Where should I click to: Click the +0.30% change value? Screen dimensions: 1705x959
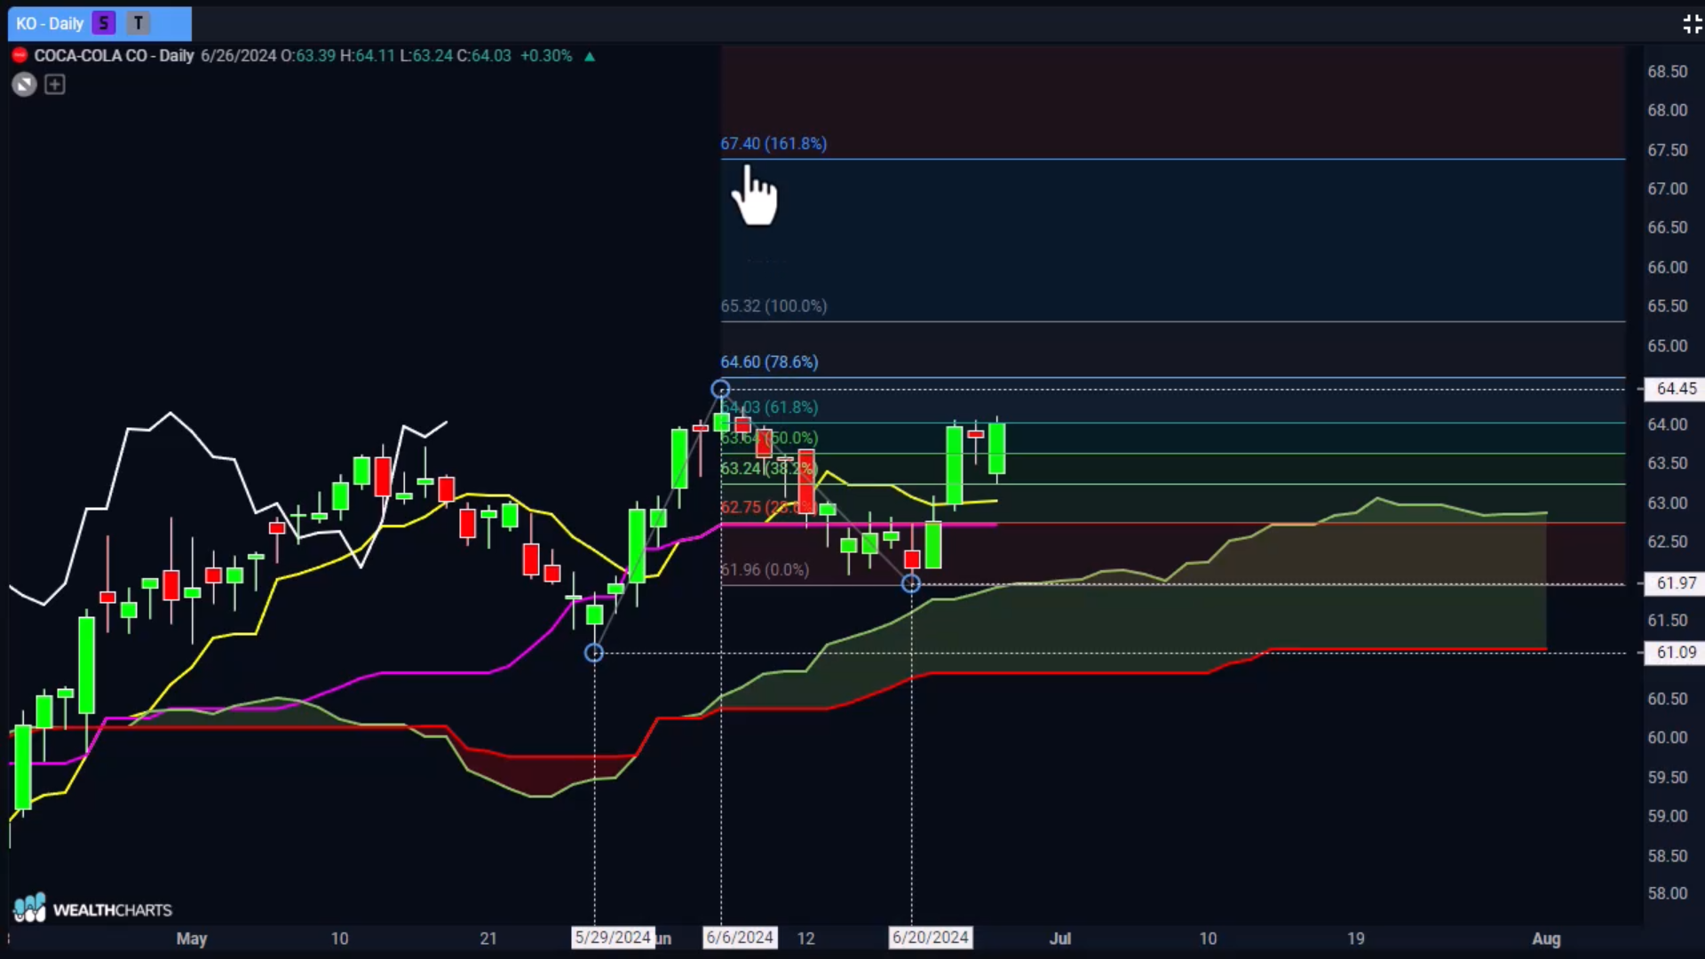546,55
